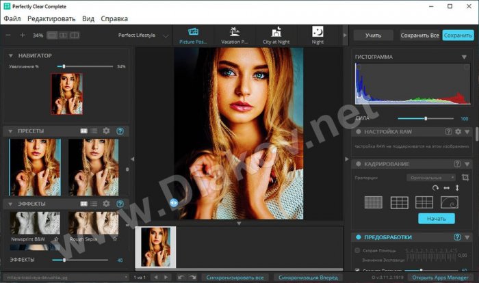
Task: Open the Пропорции aspect ratio dropdown
Action: [x=428, y=177]
